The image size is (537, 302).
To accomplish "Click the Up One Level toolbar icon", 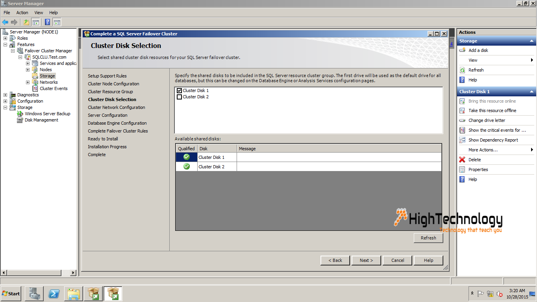I will (26, 22).
